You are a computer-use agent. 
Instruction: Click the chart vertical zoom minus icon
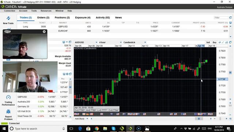[230, 115]
